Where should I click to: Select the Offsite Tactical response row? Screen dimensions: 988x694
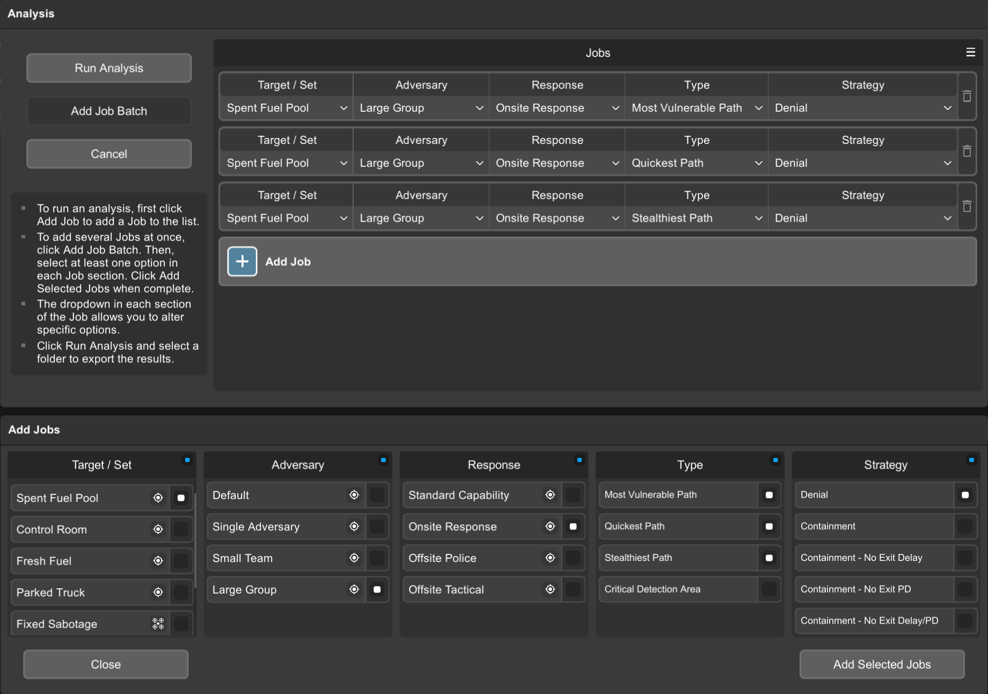pos(493,589)
